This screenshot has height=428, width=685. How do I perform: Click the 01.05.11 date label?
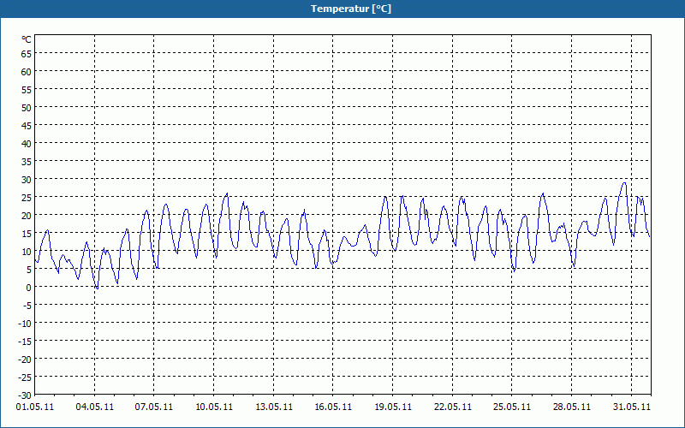tap(35, 407)
